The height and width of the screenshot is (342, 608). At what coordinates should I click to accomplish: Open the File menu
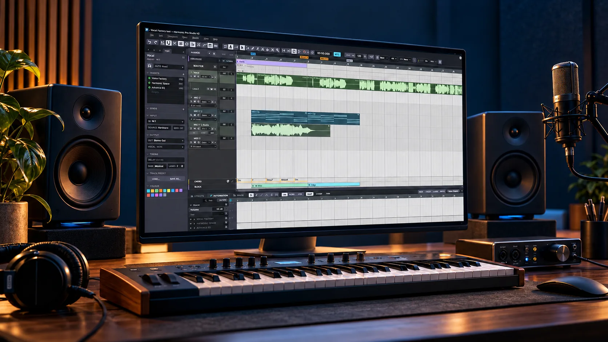click(x=152, y=35)
